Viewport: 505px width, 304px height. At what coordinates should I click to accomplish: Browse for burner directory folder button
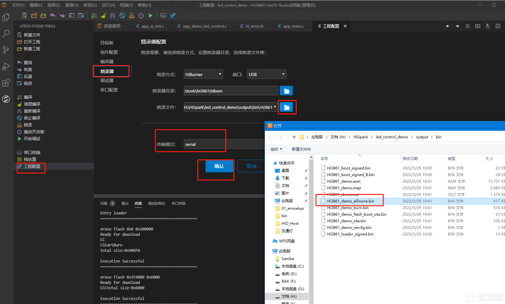286,91
